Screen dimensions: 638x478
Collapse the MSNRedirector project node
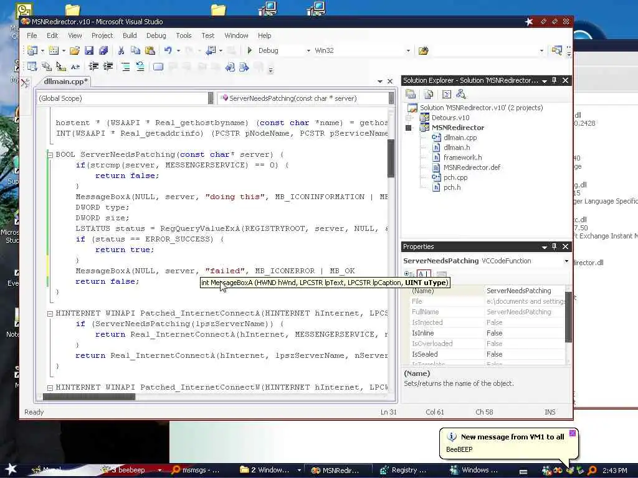point(409,128)
